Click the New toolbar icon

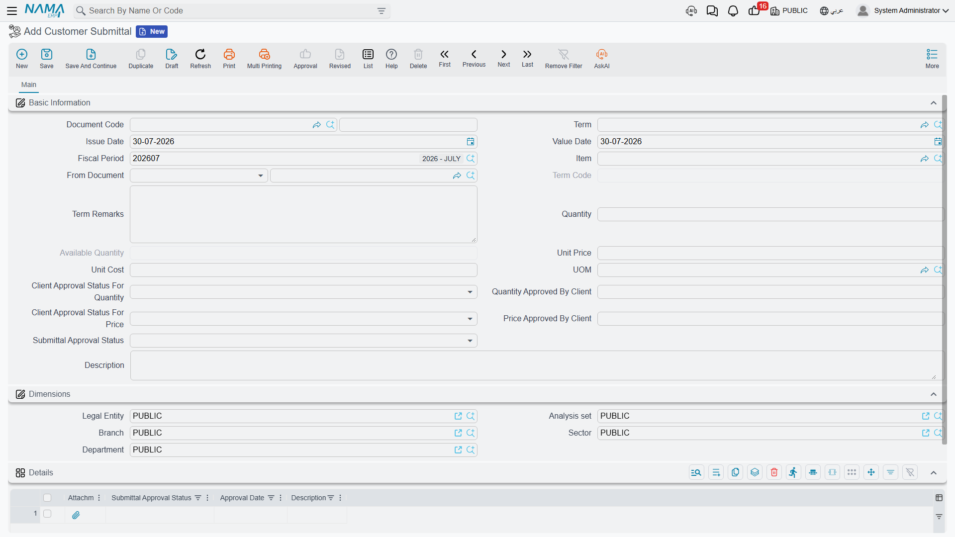click(22, 59)
